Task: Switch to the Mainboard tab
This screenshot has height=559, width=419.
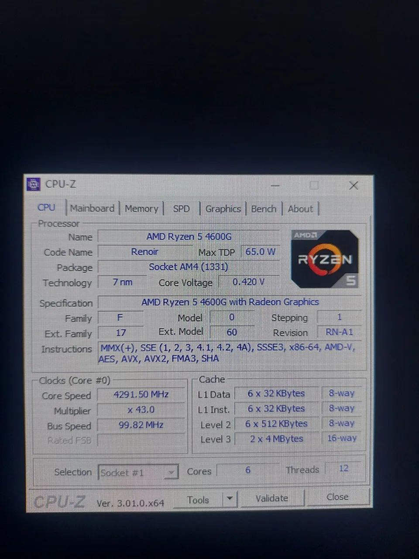Action: coord(92,208)
